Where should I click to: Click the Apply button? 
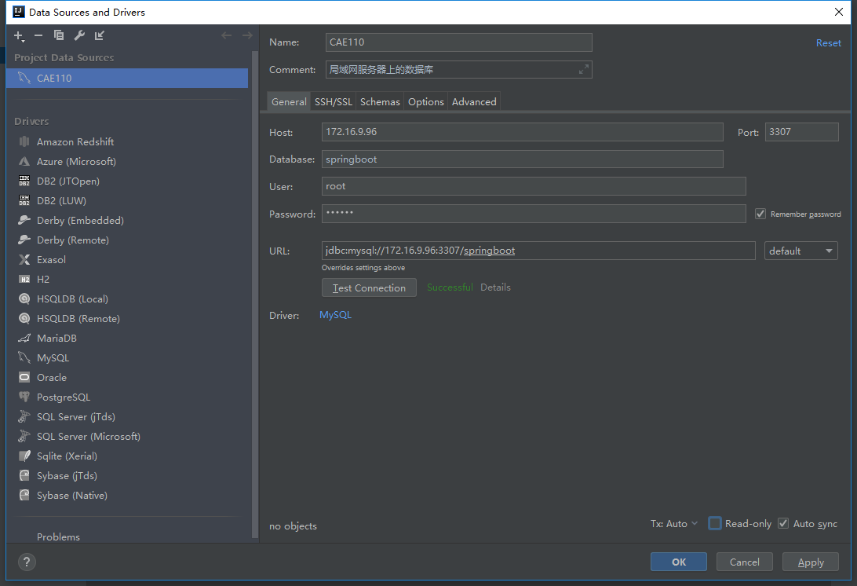(811, 562)
